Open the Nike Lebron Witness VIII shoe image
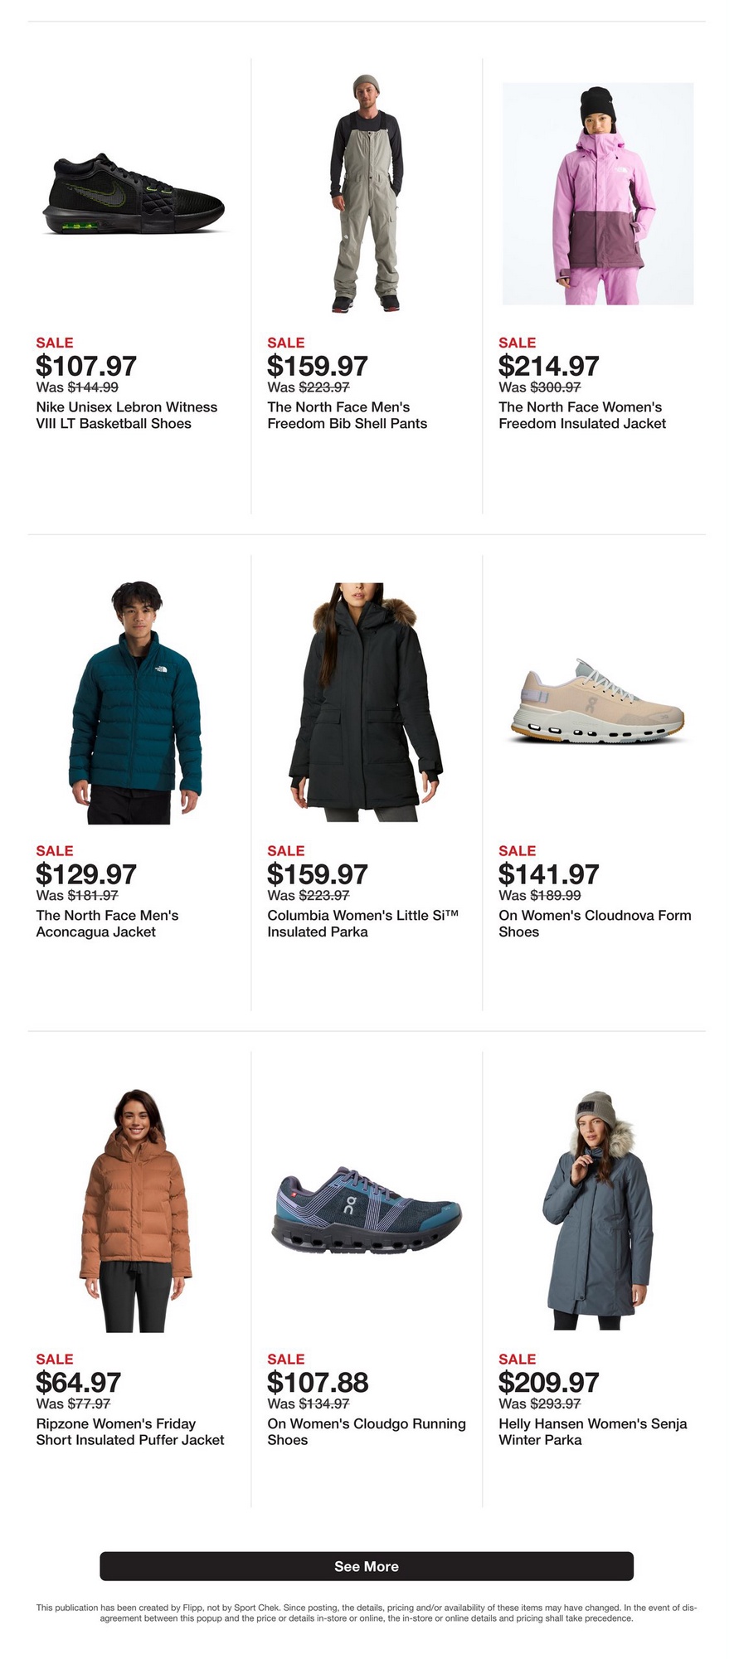Viewport: 734px width, 1659px height. 134,195
